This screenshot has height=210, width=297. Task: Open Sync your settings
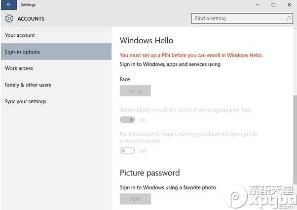pyautogui.click(x=25, y=101)
